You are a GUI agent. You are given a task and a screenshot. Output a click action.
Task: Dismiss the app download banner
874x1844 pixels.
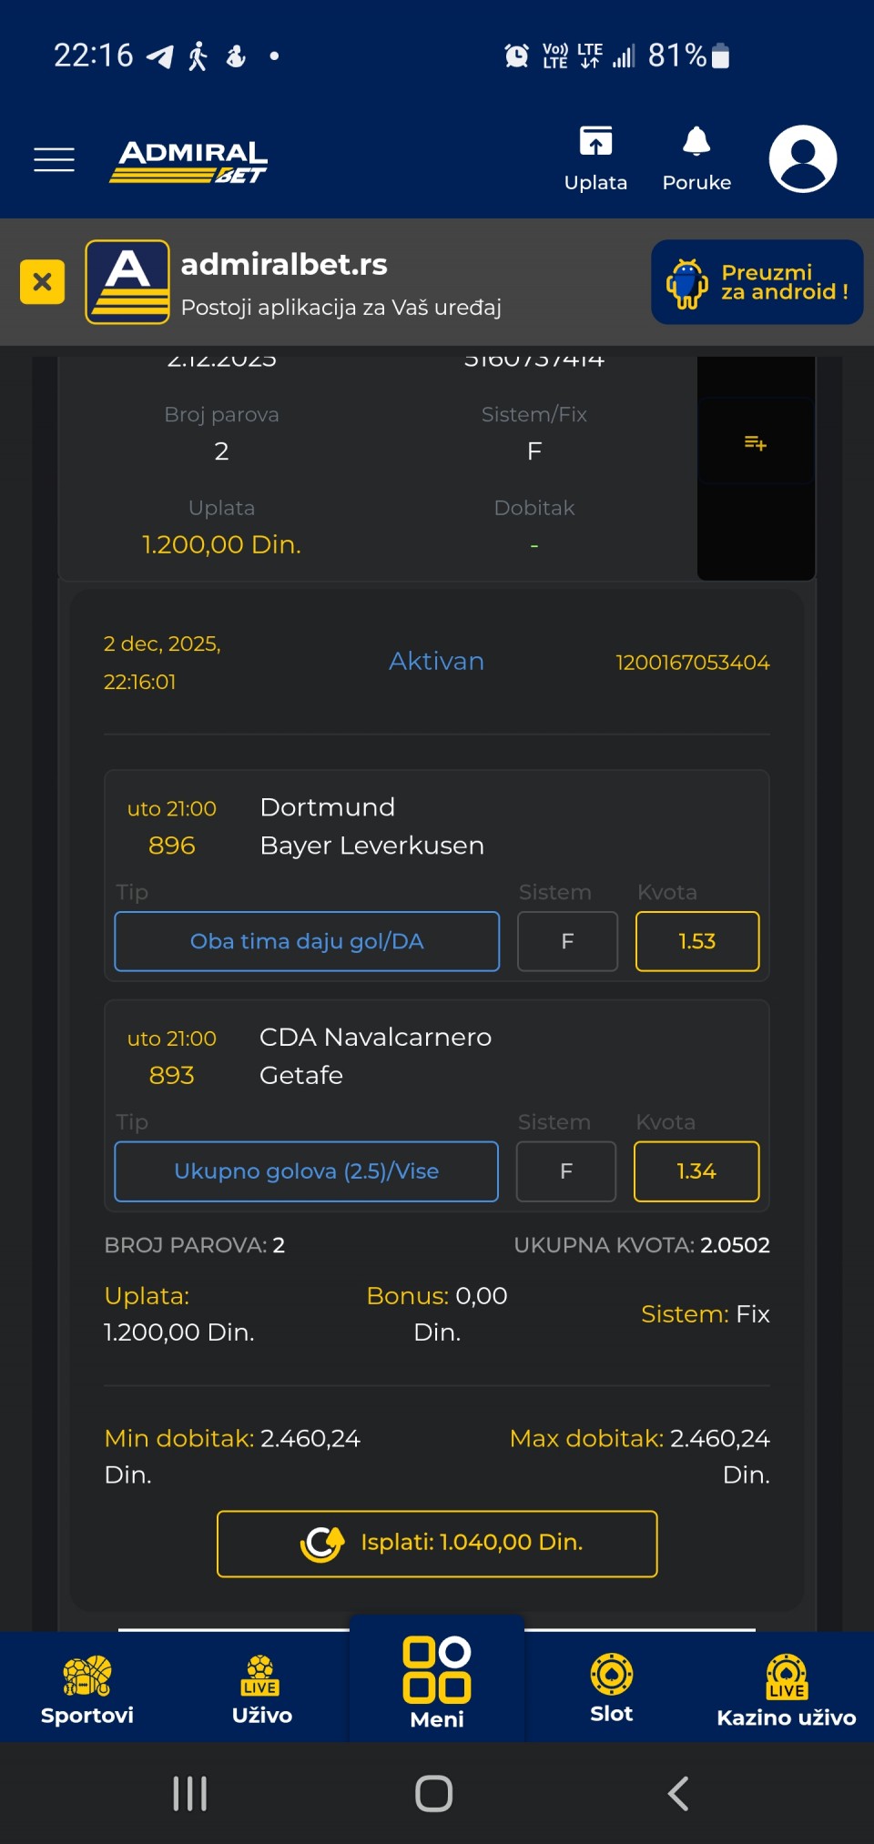pos(42,281)
